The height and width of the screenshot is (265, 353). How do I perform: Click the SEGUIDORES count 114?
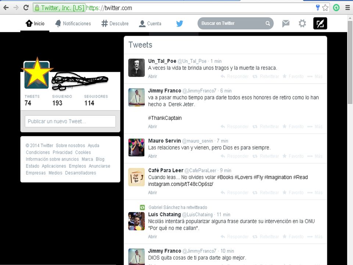(89, 103)
